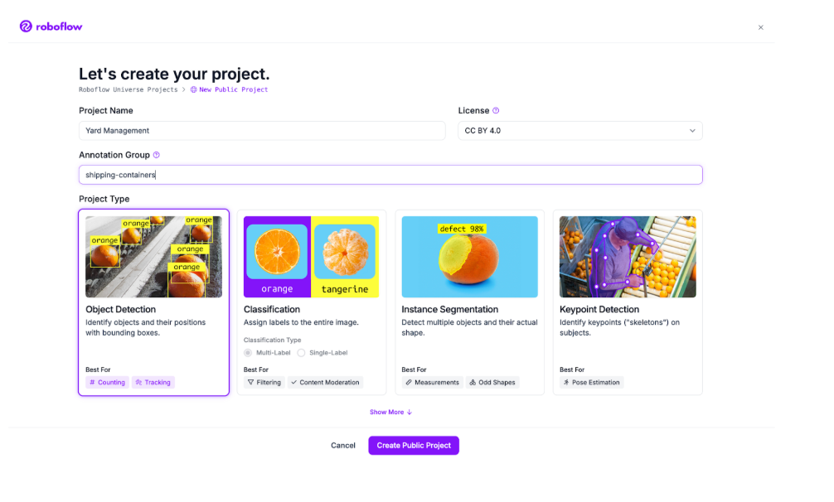834x502 pixels.
Task: Click the Tracking tag under Object Detection
Action: 153,383
